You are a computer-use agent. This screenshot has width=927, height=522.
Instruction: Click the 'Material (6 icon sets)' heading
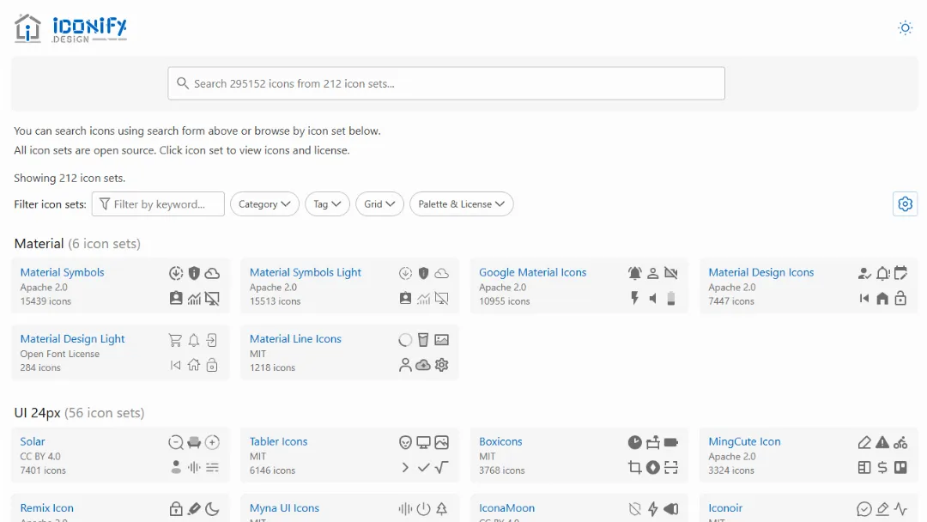coord(77,244)
